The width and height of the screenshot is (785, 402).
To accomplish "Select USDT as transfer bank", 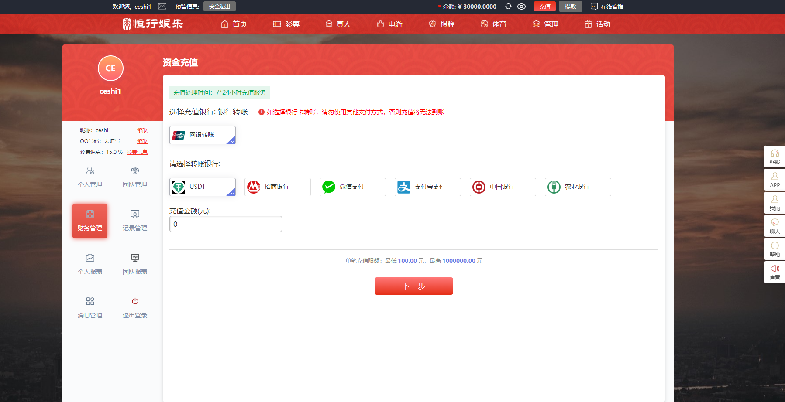I will (203, 187).
